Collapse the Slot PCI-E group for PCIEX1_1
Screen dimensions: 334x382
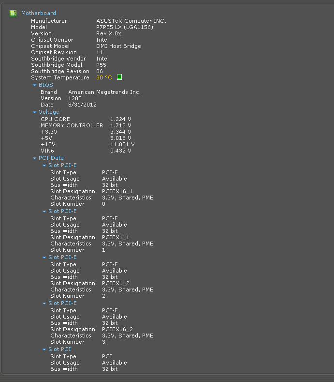point(44,212)
